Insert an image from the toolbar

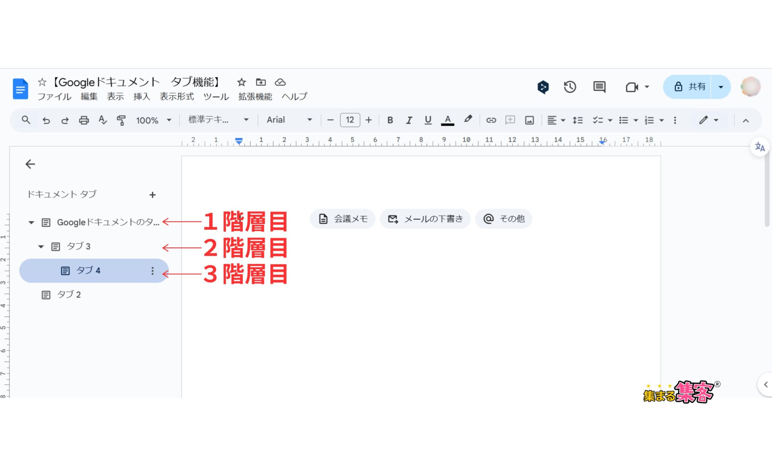pos(529,120)
